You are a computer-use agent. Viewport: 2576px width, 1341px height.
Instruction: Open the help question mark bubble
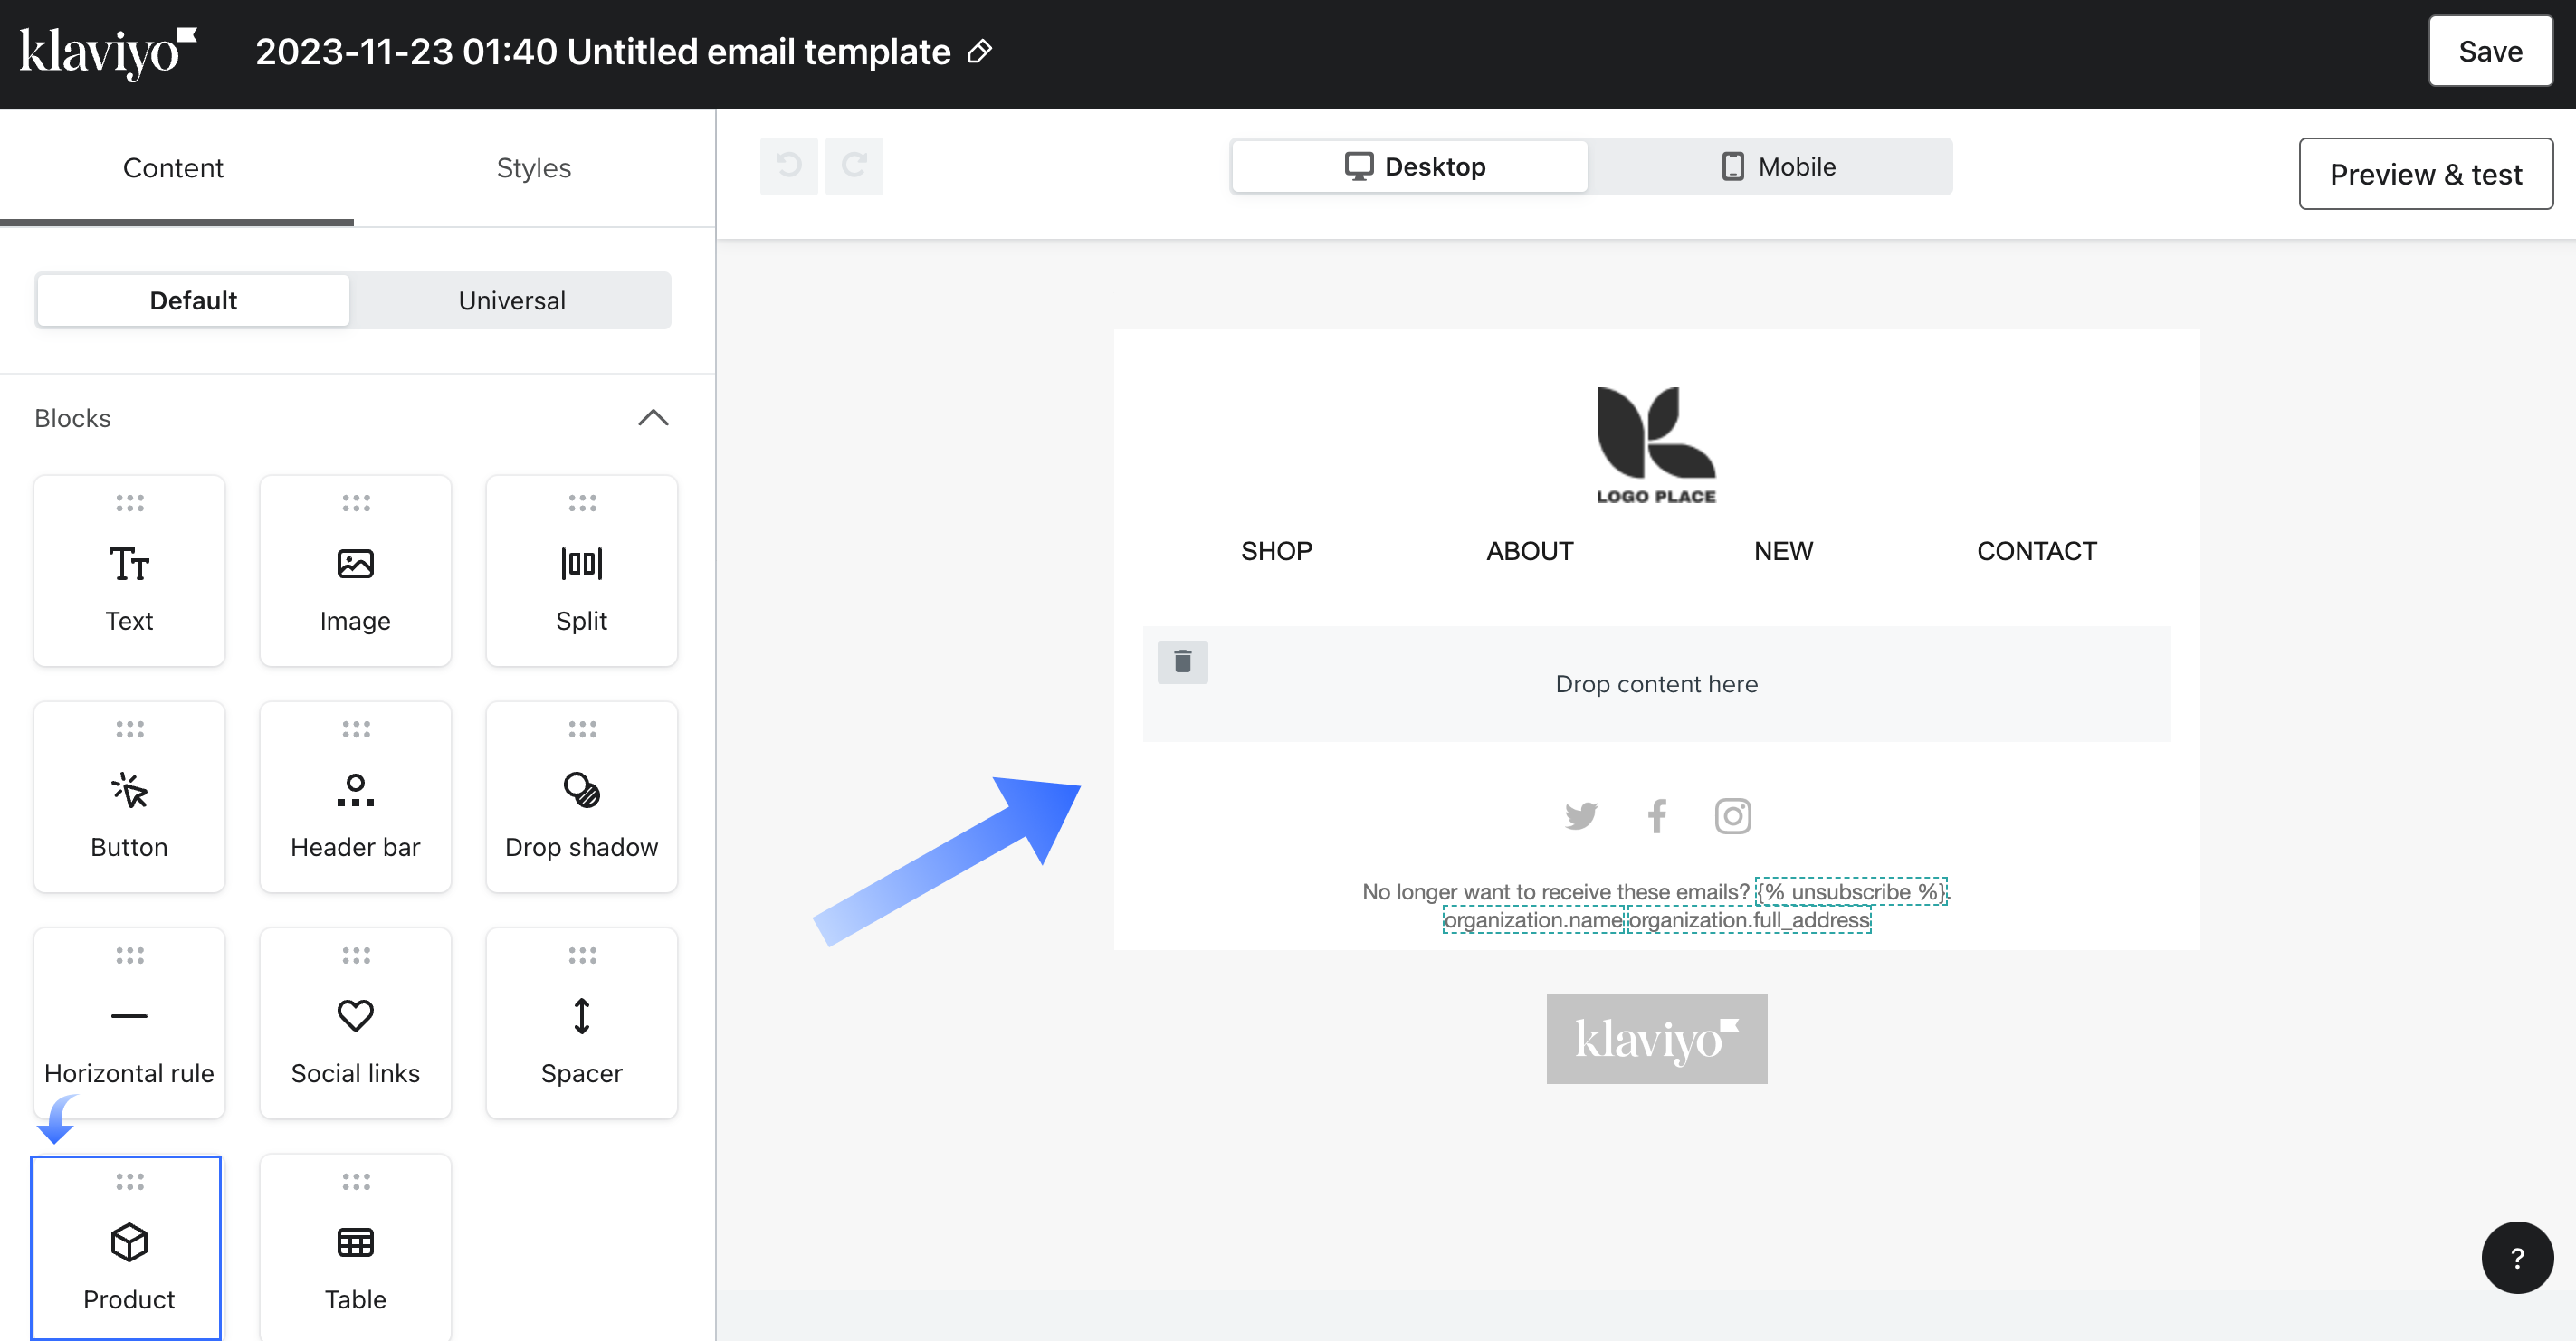tap(2516, 1257)
